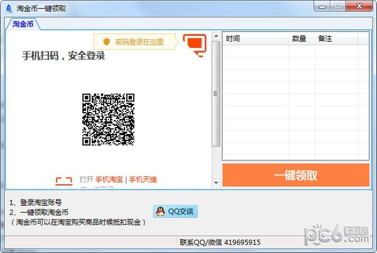The width and height of the screenshot is (377, 253).
Task: Minimize the 淘金币一键领取 window
Action: click(322, 6)
